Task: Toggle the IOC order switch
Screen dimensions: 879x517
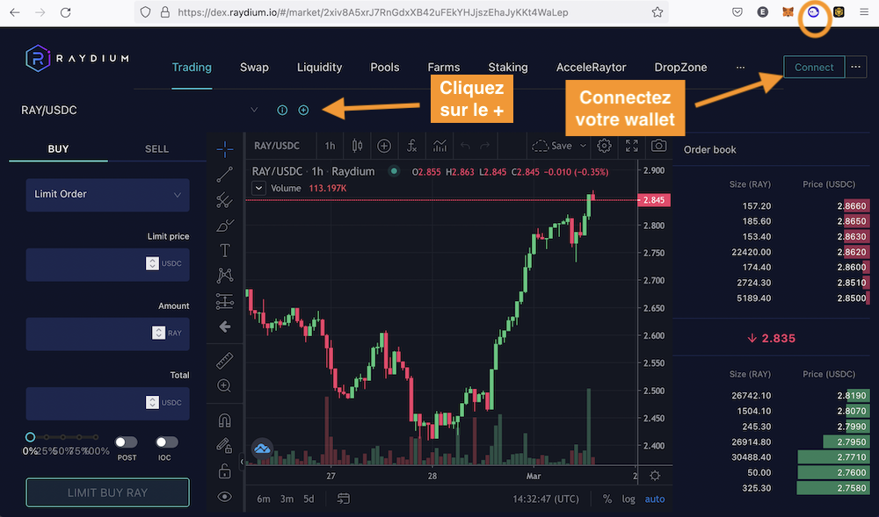Action: click(166, 442)
